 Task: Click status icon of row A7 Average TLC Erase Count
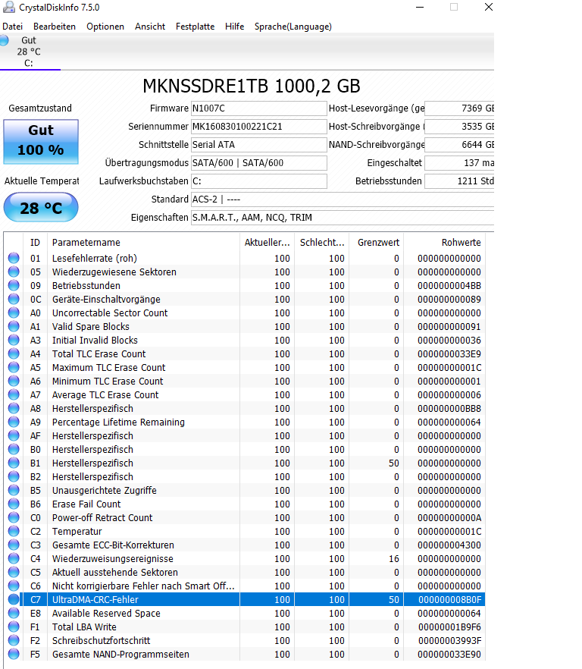[14, 394]
